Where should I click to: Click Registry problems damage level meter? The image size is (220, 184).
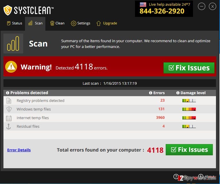189,100
